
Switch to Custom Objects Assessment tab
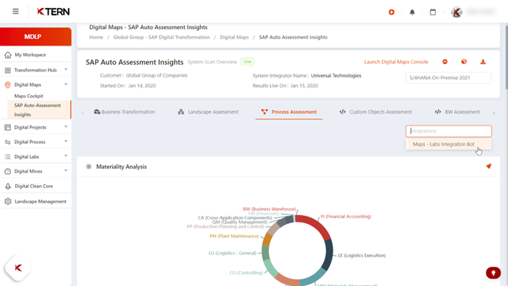coord(376,112)
